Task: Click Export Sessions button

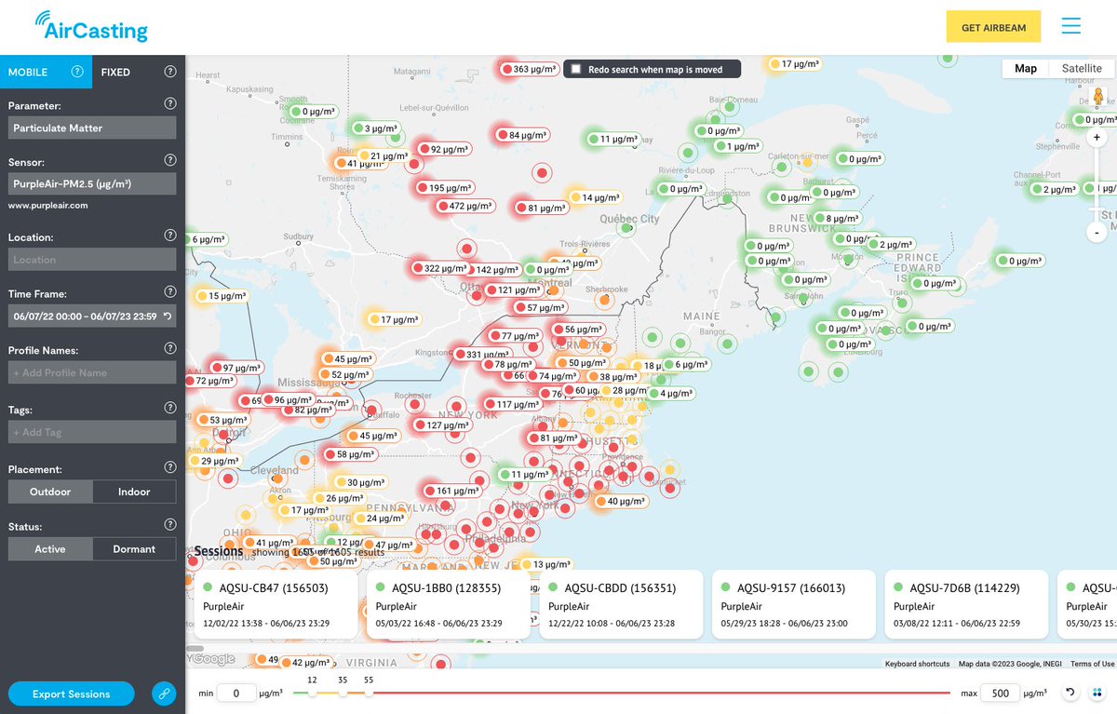Action: pyautogui.click(x=71, y=694)
